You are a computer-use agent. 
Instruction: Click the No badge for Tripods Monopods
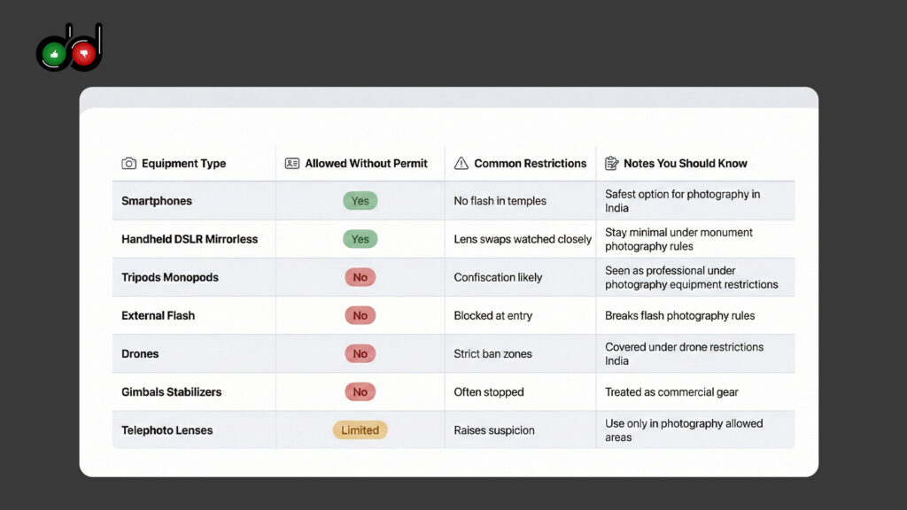pos(360,277)
